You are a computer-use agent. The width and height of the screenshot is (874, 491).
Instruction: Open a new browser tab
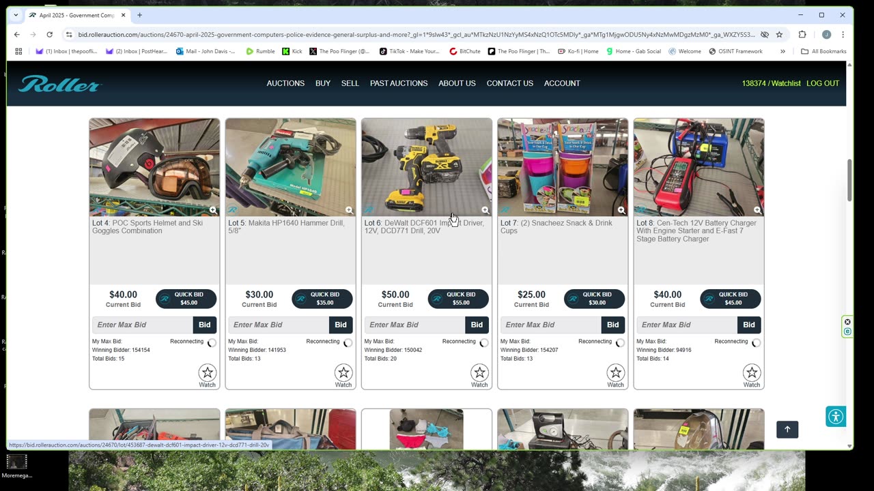click(x=139, y=15)
